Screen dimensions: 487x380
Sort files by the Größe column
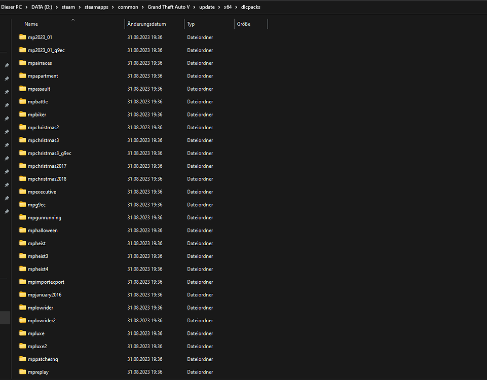tap(243, 24)
